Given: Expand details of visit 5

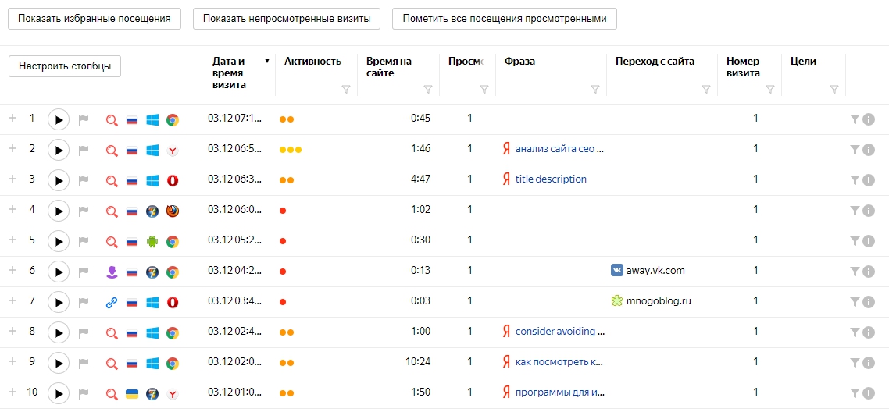Looking at the screenshot, I should (x=12, y=240).
